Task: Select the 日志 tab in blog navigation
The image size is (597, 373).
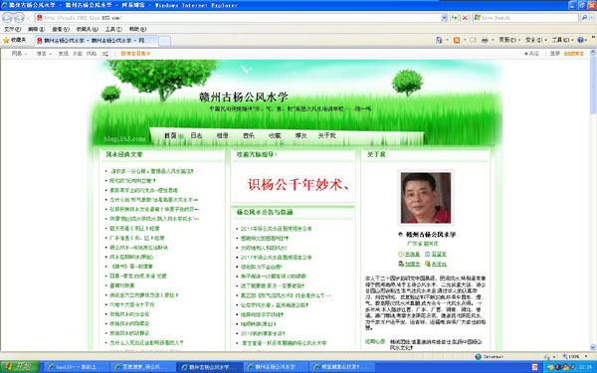Action: click(x=196, y=135)
